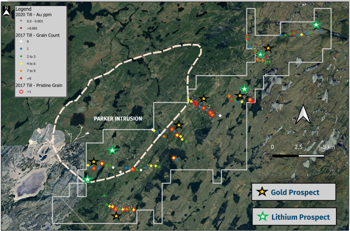Select the northeasternmost lithium prospect star
This screenshot has width=350, height=231.
pyautogui.click(x=316, y=25)
